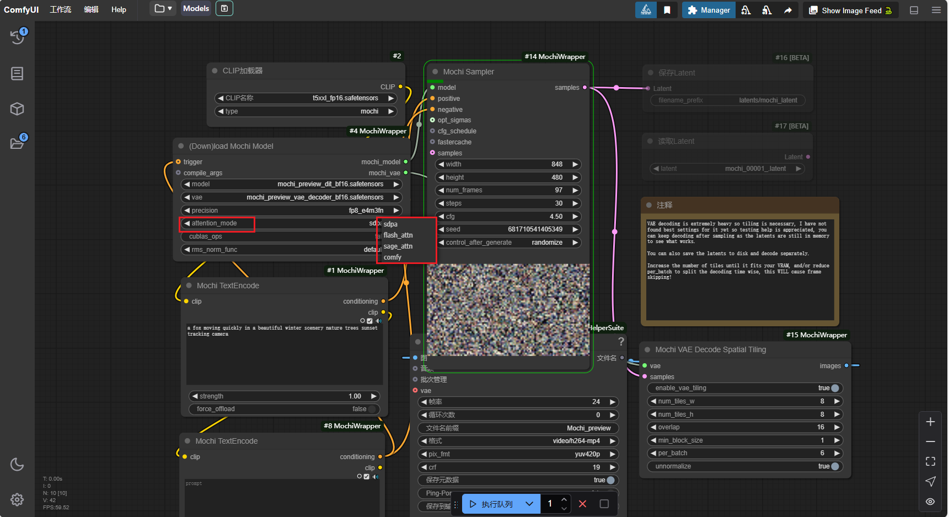The height and width of the screenshot is (517, 949).
Task: Click the cfg value slider field
Action: click(x=508, y=217)
